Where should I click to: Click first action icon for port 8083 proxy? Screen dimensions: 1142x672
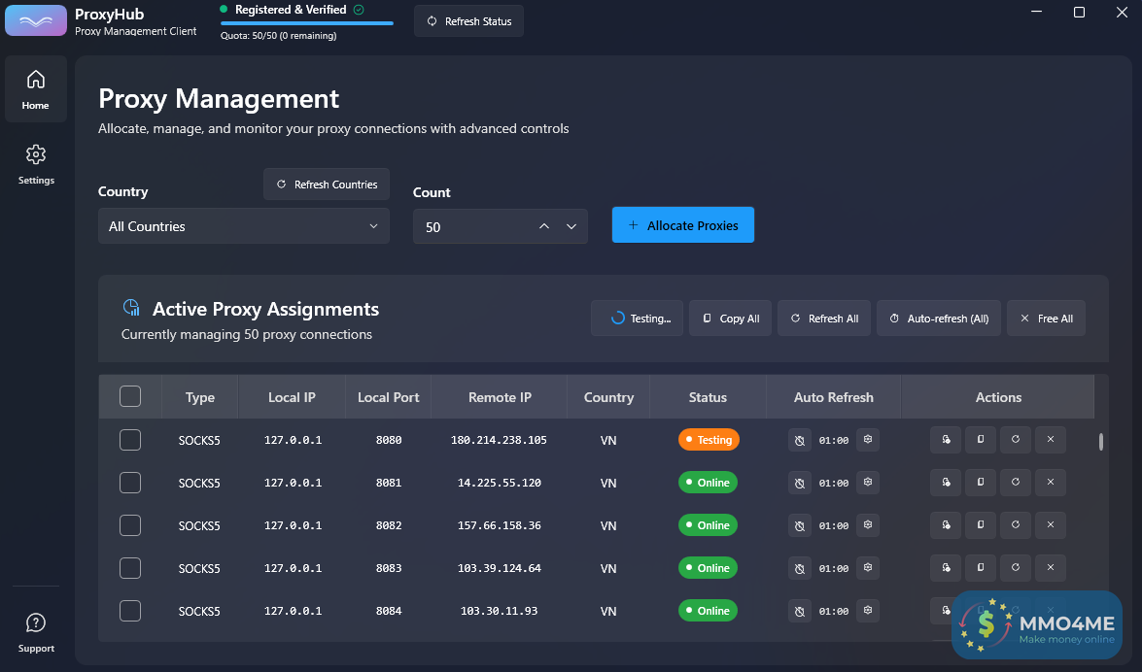[x=946, y=568]
